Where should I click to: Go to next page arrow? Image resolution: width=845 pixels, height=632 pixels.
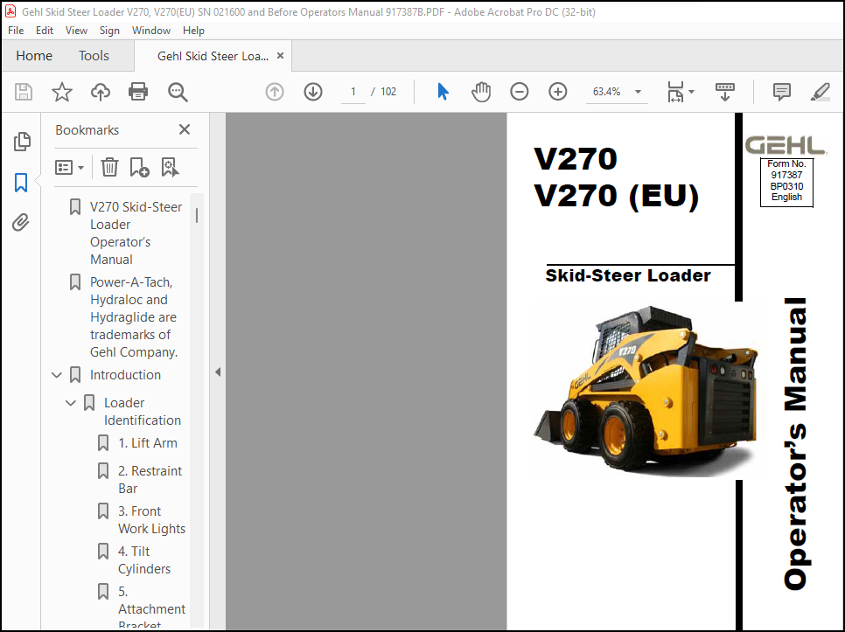pos(313,92)
